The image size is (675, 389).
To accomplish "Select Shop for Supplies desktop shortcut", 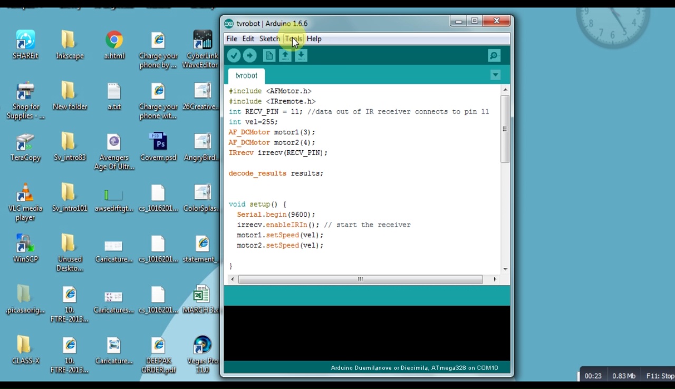I will click(x=25, y=101).
